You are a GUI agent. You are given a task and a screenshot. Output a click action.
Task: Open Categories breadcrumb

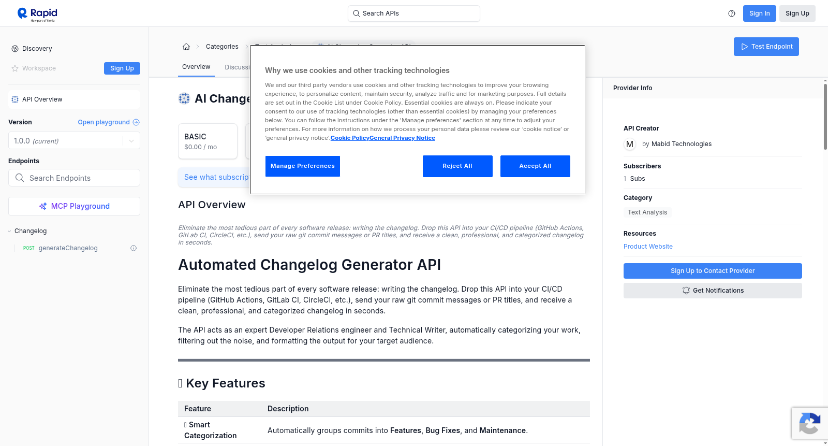tap(222, 47)
